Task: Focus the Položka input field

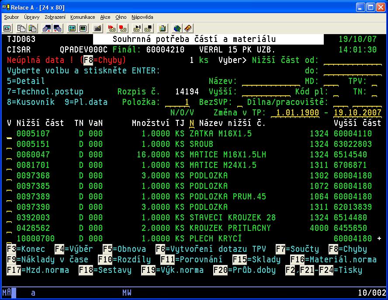Action: tap(177, 102)
